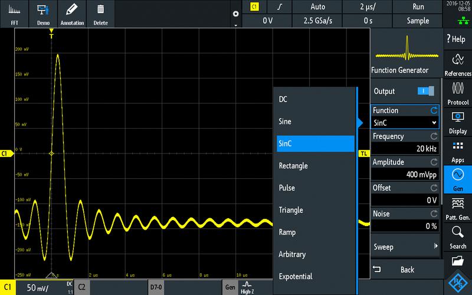Select SinC in function list
The width and height of the screenshot is (472, 295).
click(316, 143)
